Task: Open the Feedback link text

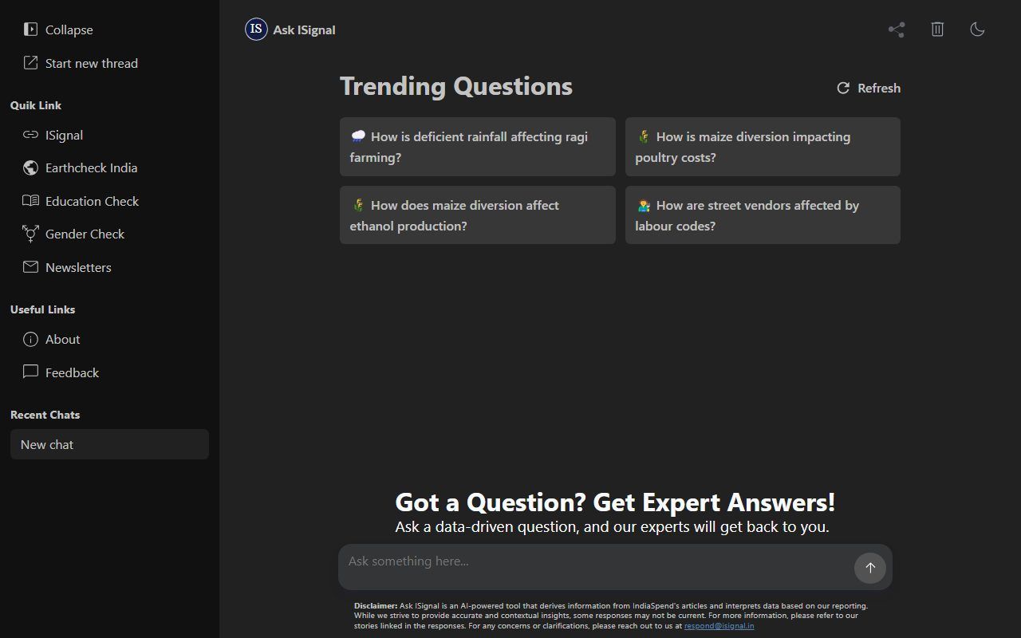Action: [72, 372]
